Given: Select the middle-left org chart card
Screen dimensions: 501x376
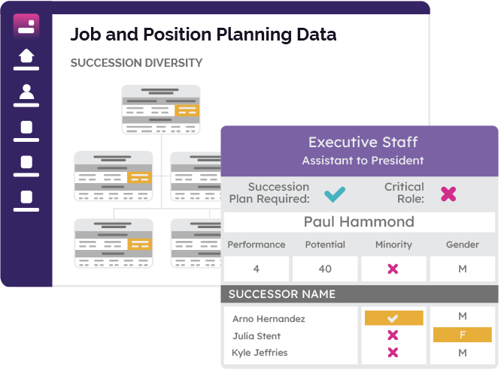Looking at the screenshot, I should tap(114, 176).
